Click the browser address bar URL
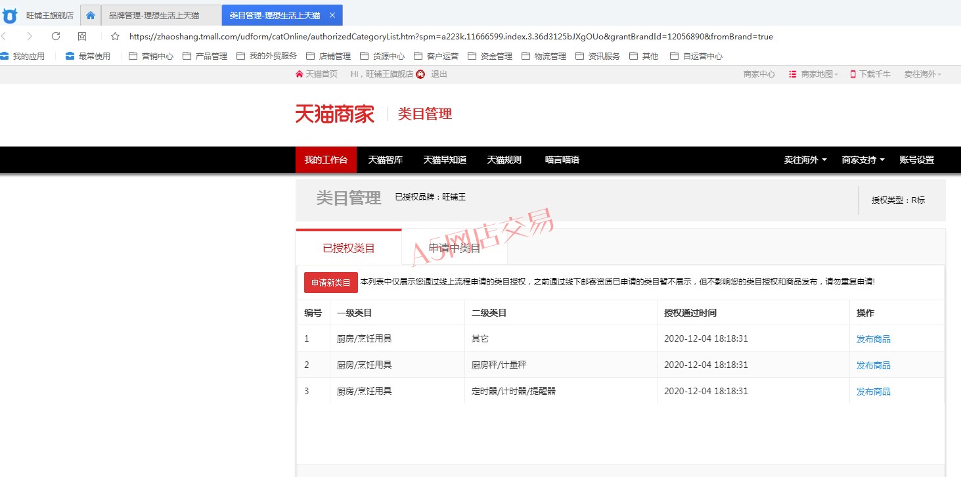The width and height of the screenshot is (961, 477). tap(451, 37)
